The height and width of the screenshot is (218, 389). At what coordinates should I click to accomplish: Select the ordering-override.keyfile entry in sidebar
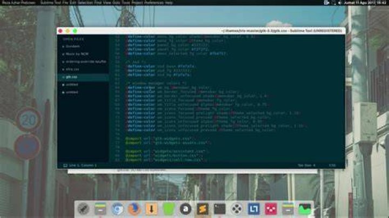[85, 62]
